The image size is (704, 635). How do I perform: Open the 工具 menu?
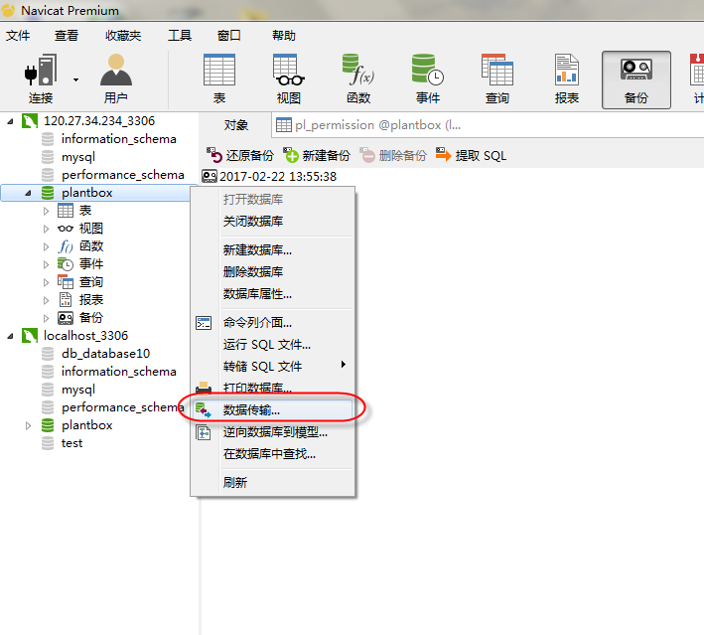coord(180,36)
